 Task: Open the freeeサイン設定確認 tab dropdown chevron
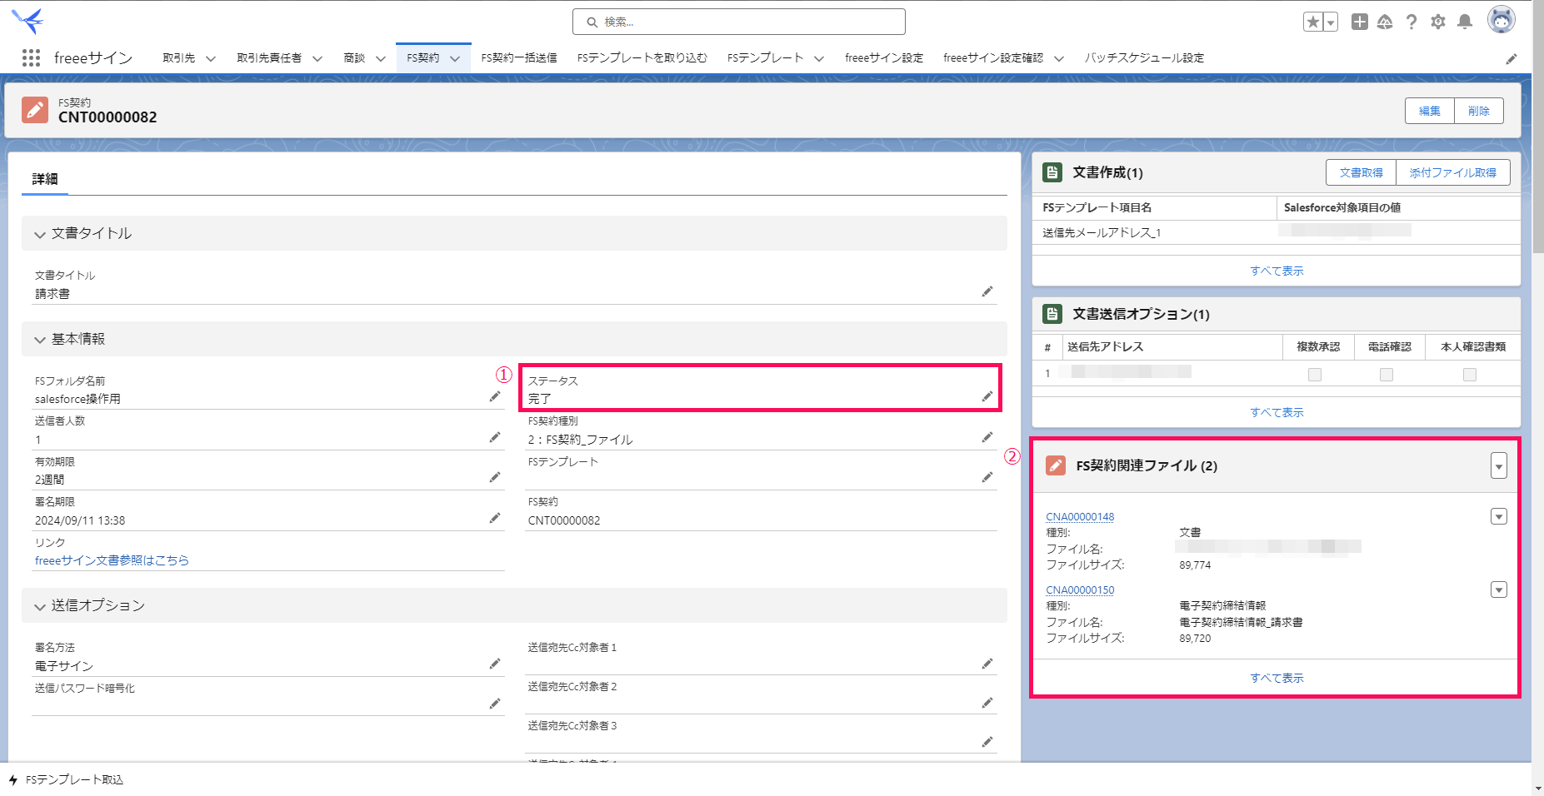[1059, 58]
